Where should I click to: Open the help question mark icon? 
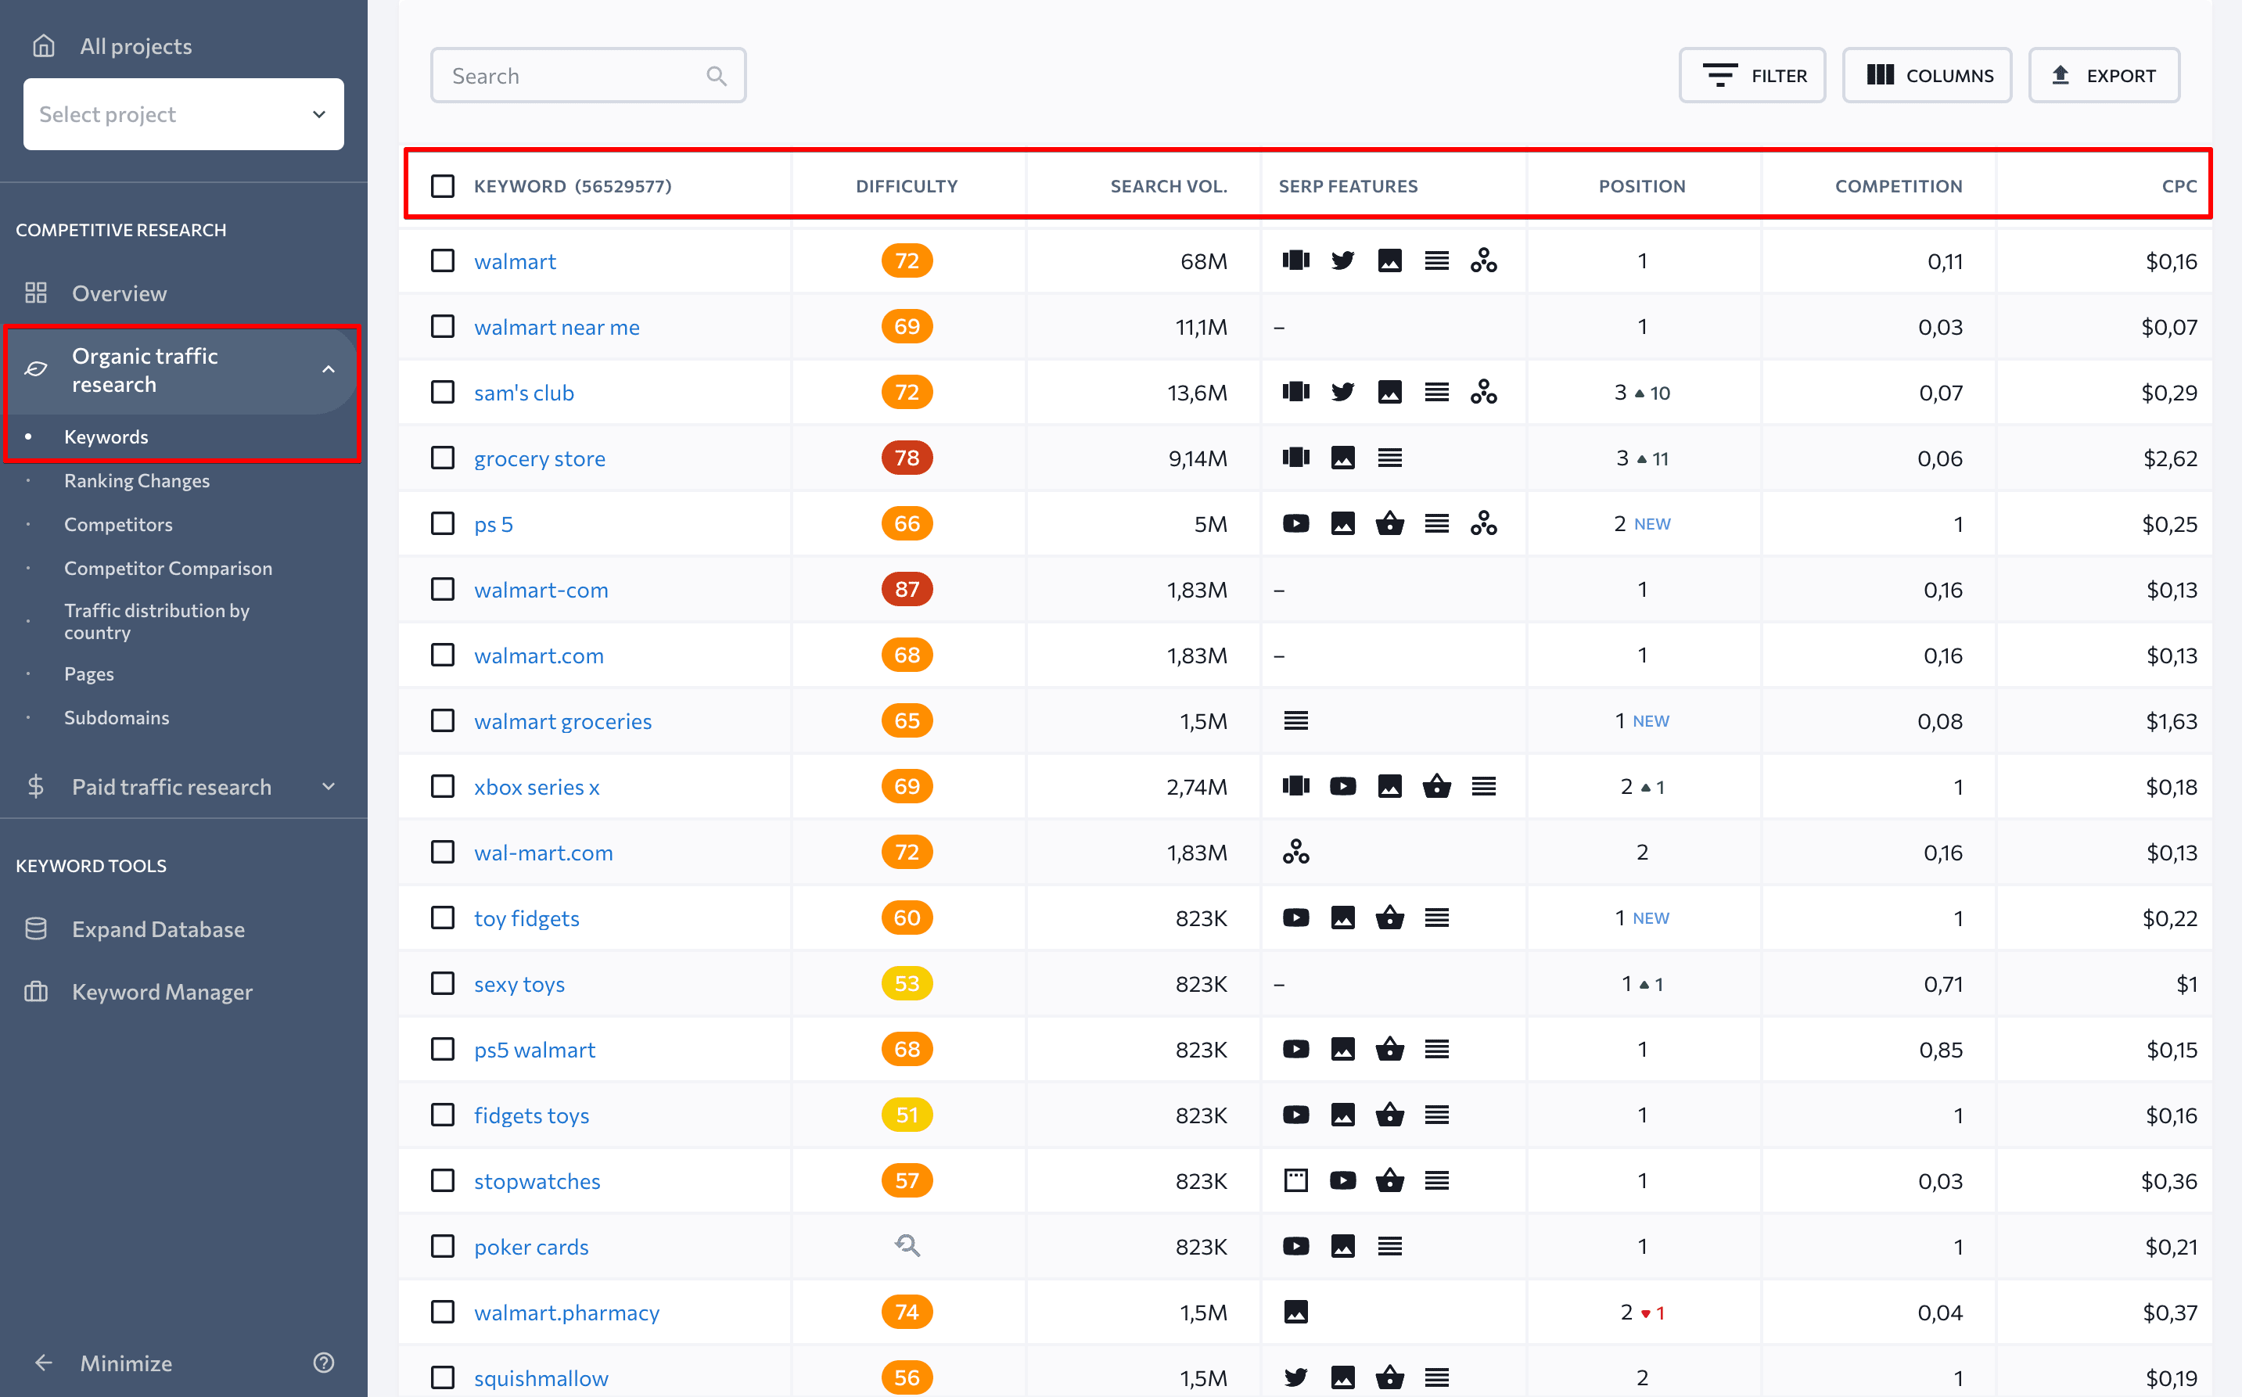pos(323,1363)
